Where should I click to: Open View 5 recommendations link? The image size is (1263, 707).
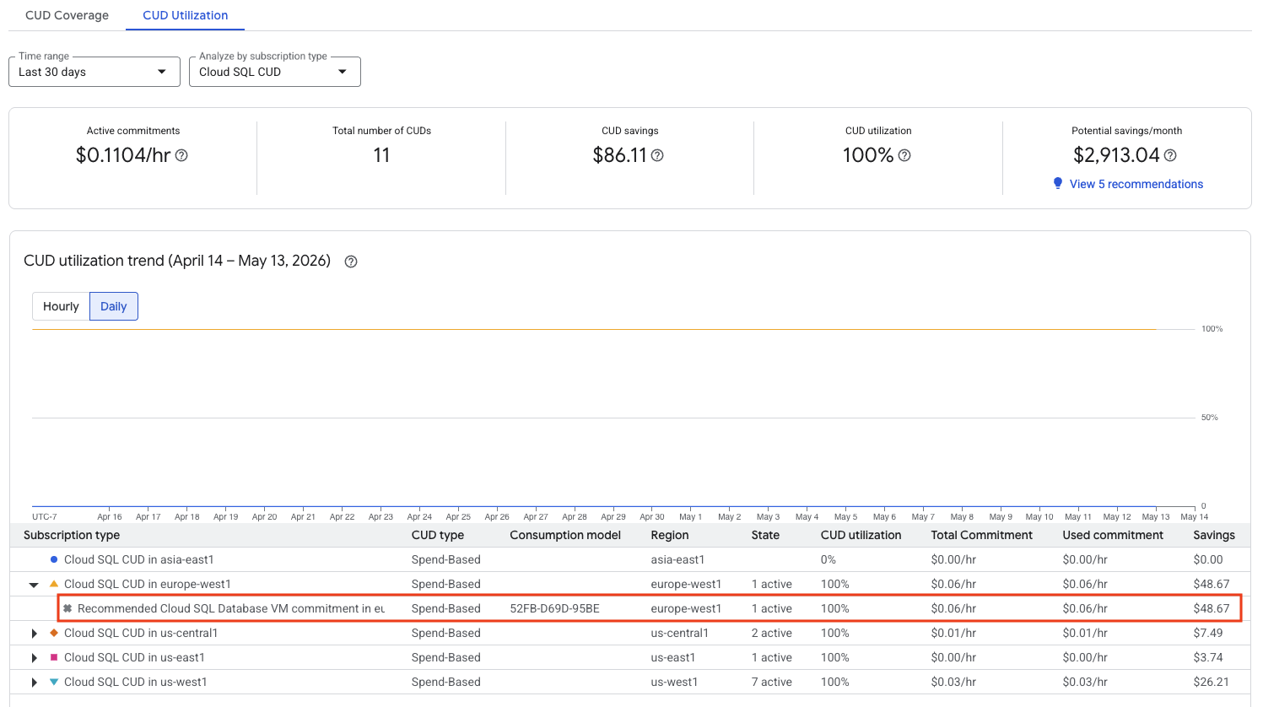(x=1136, y=184)
